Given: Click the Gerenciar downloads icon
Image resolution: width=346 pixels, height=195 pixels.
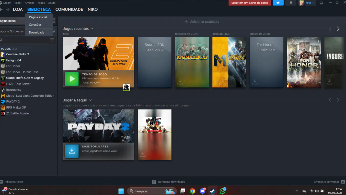Looking at the screenshot, I should coord(154,182).
